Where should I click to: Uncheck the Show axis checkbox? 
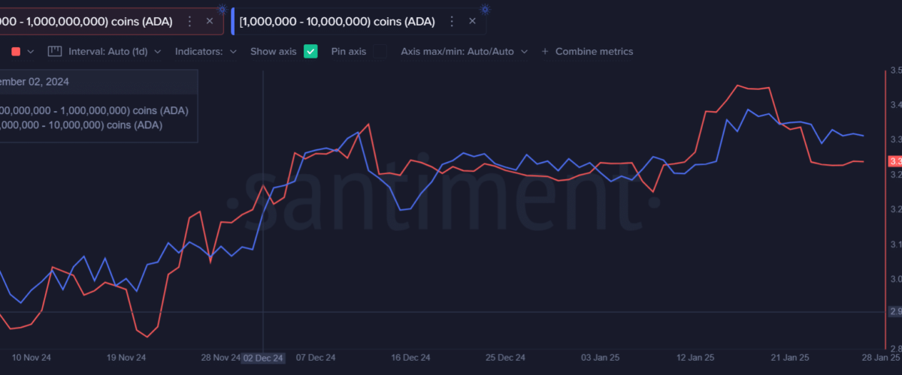tap(310, 52)
